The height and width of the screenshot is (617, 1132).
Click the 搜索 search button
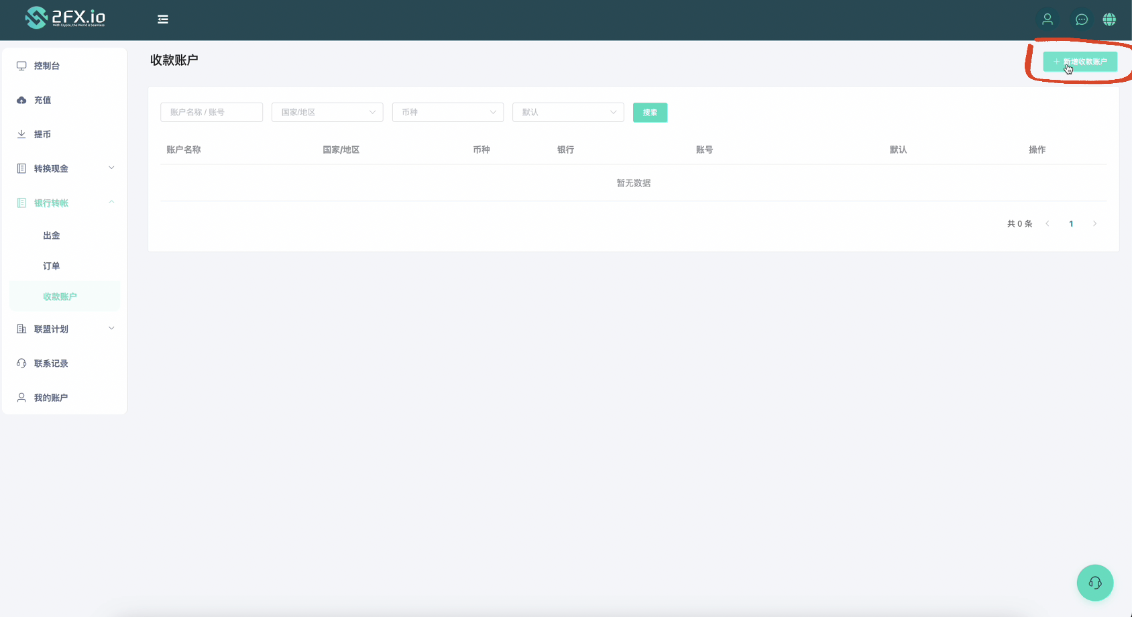(650, 112)
